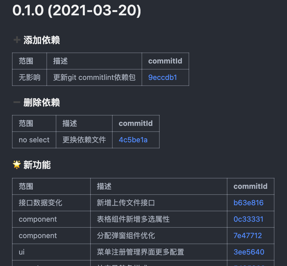Click the 删除依赖 section heading
The height and width of the screenshot is (266, 287).
tap(42, 102)
